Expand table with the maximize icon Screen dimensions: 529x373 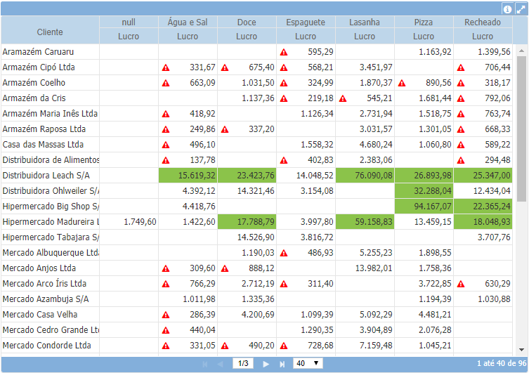coord(521,9)
